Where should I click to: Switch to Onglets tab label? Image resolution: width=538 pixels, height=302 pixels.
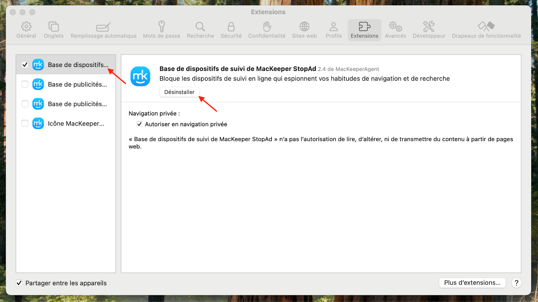[x=53, y=36]
